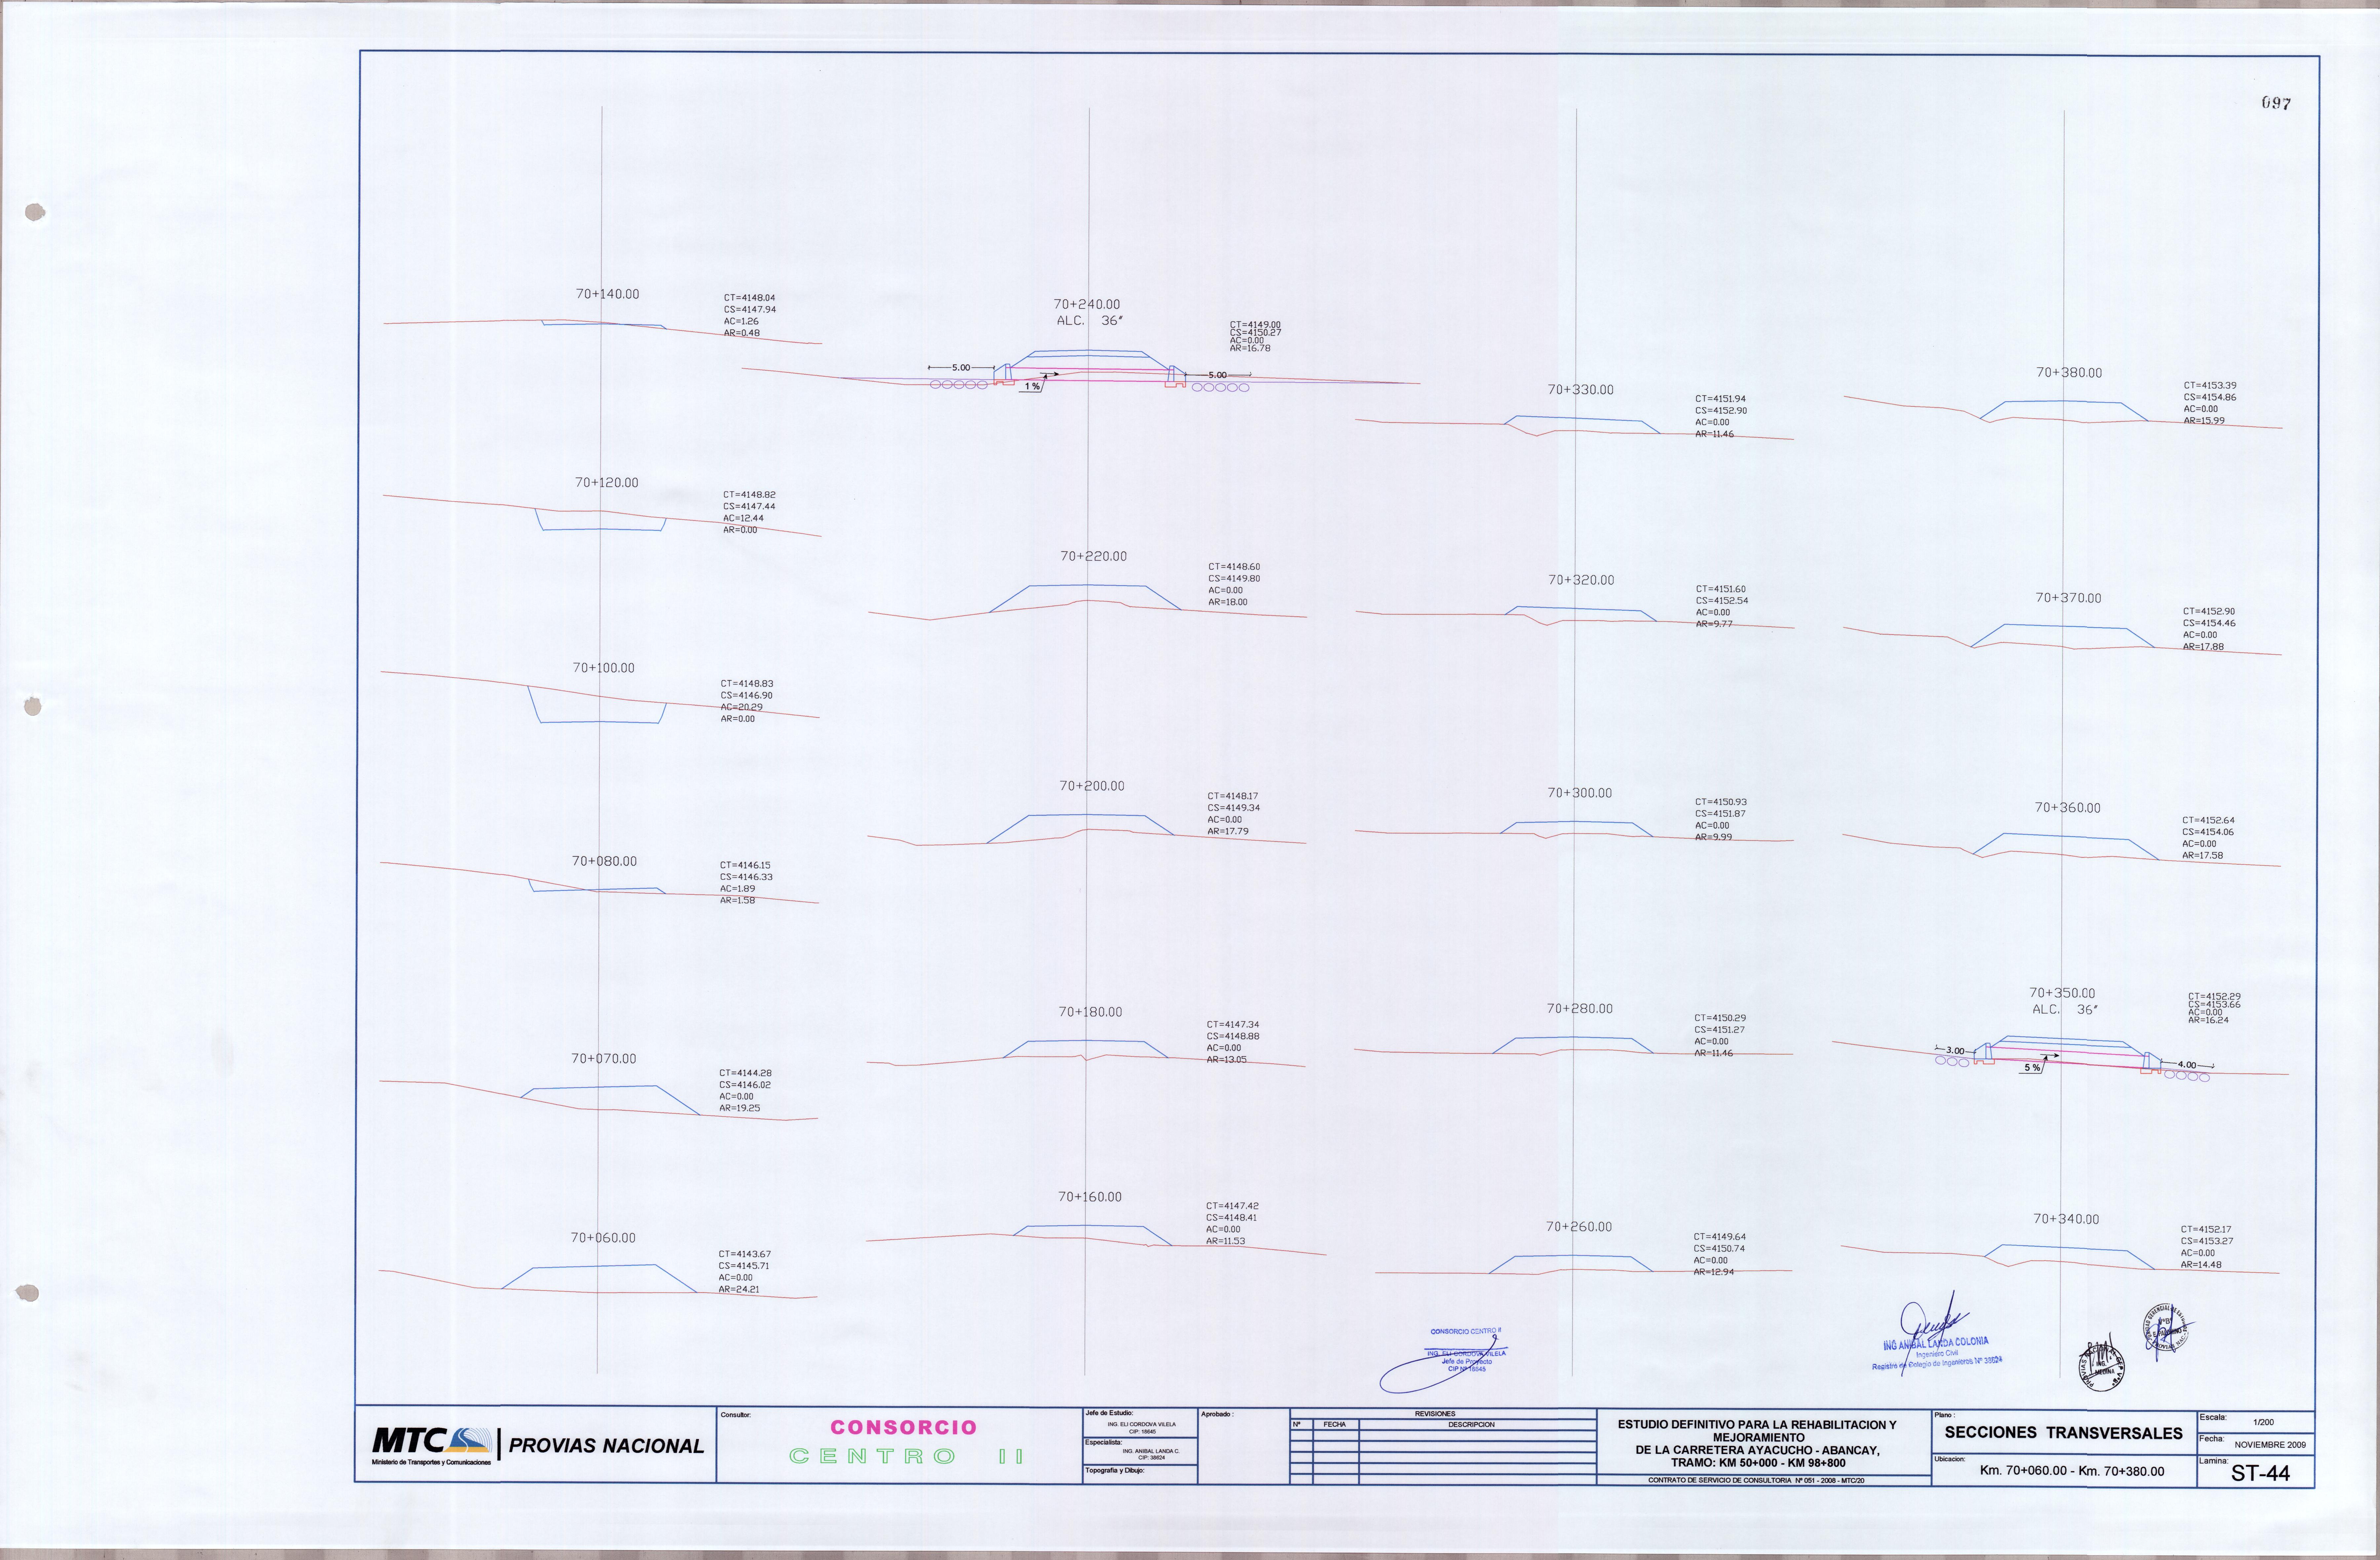Click the 4.00 dimension at section 70+350.00
The width and height of the screenshot is (2380, 1560).
click(x=2187, y=1065)
